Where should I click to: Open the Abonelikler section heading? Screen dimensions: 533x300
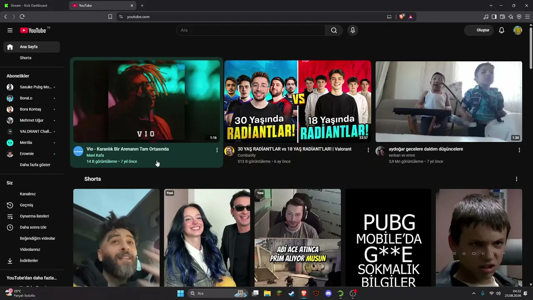pyautogui.click(x=18, y=76)
